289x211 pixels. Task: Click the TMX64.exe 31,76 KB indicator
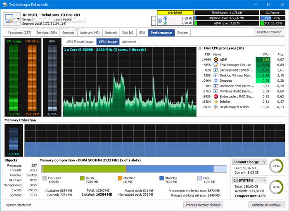click(227, 13)
